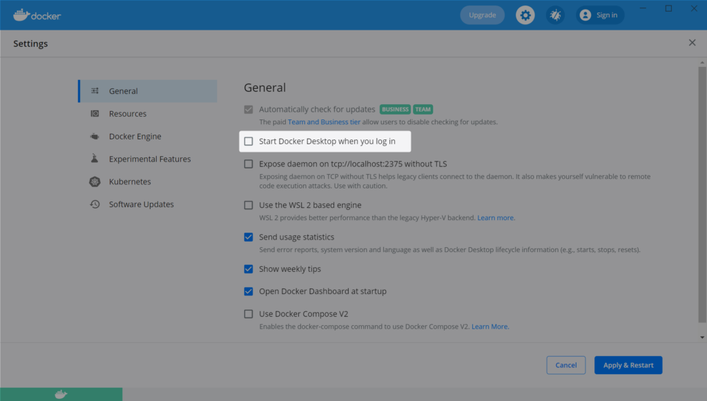Open the Team and Business tier link
The image size is (707, 401).
pyautogui.click(x=324, y=122)
